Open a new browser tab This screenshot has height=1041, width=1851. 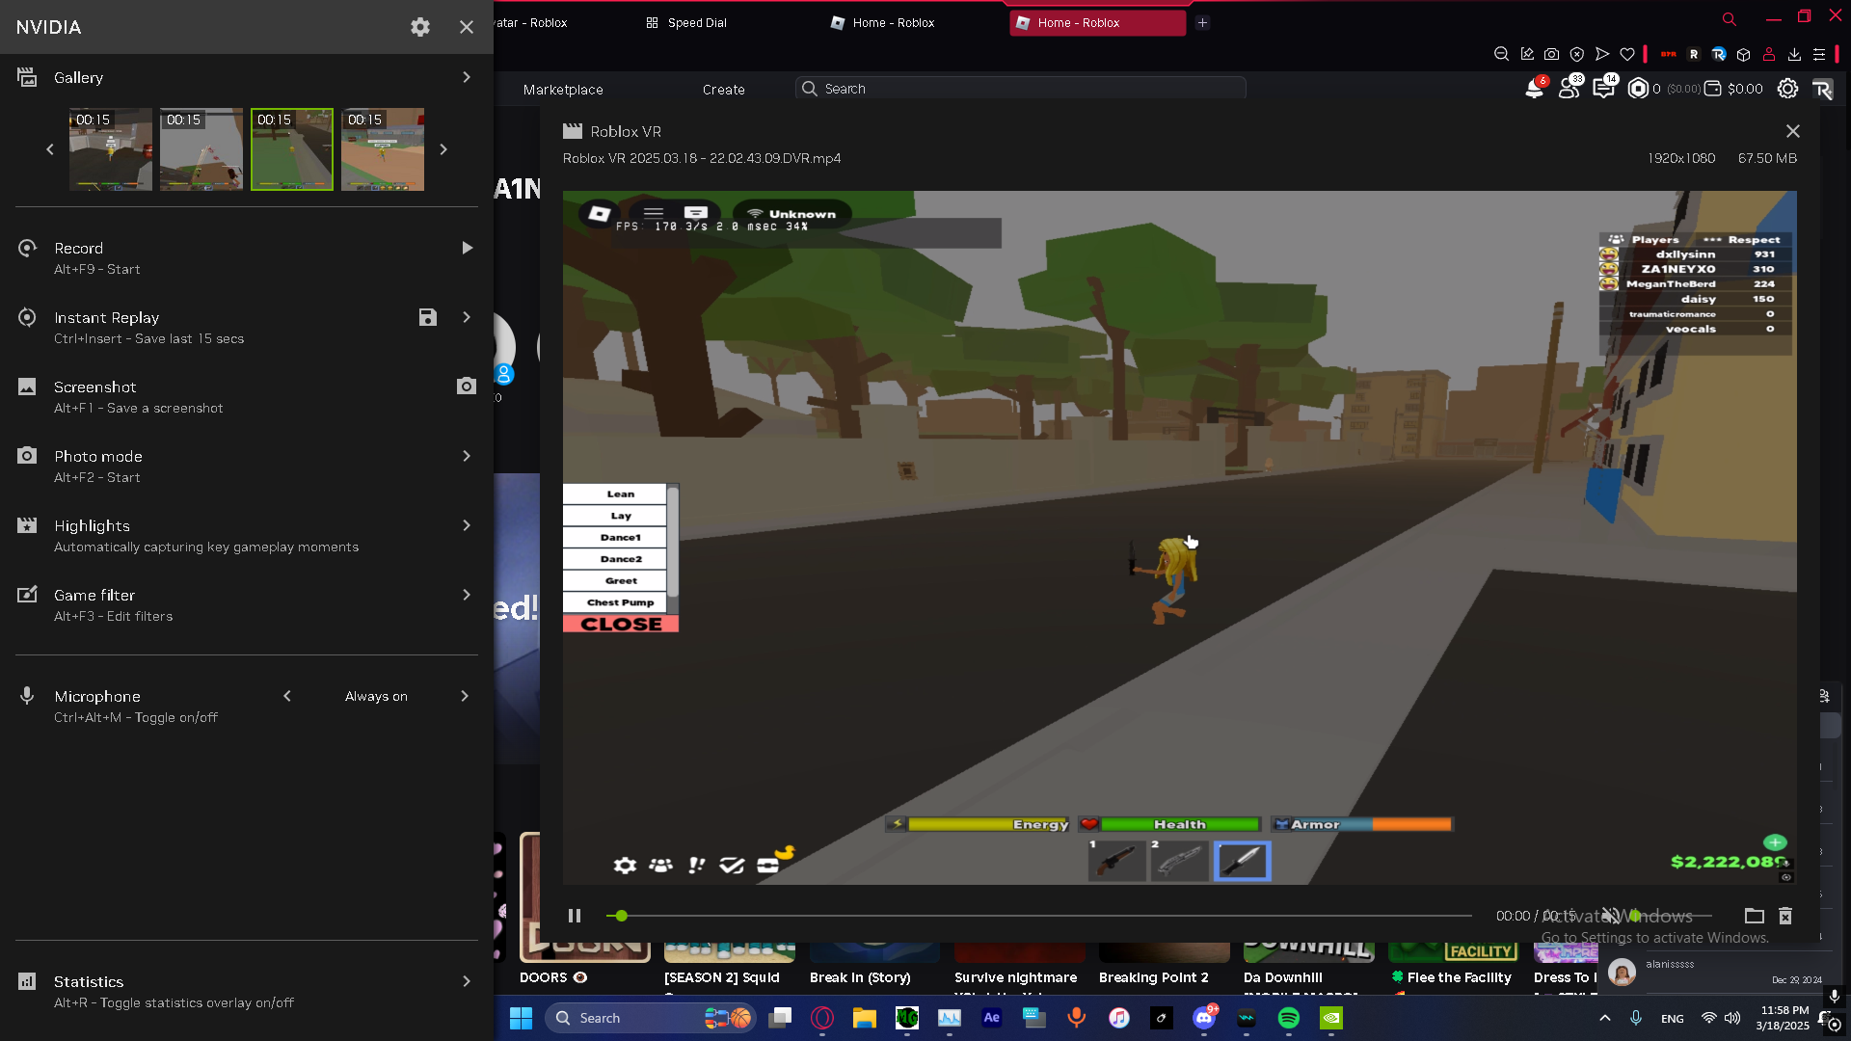[x=1202, y=22]
